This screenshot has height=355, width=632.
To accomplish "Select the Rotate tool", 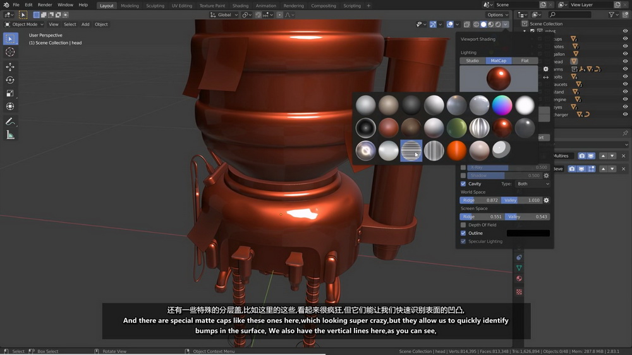I will coord(10,80).
